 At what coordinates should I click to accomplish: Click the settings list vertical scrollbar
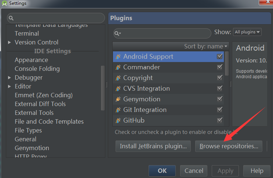click(x=103, y=88)
